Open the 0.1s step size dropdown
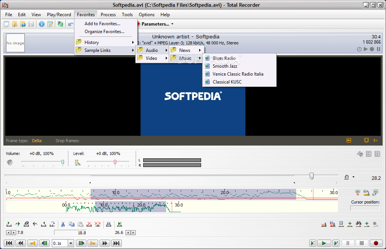 coord(71,243)
